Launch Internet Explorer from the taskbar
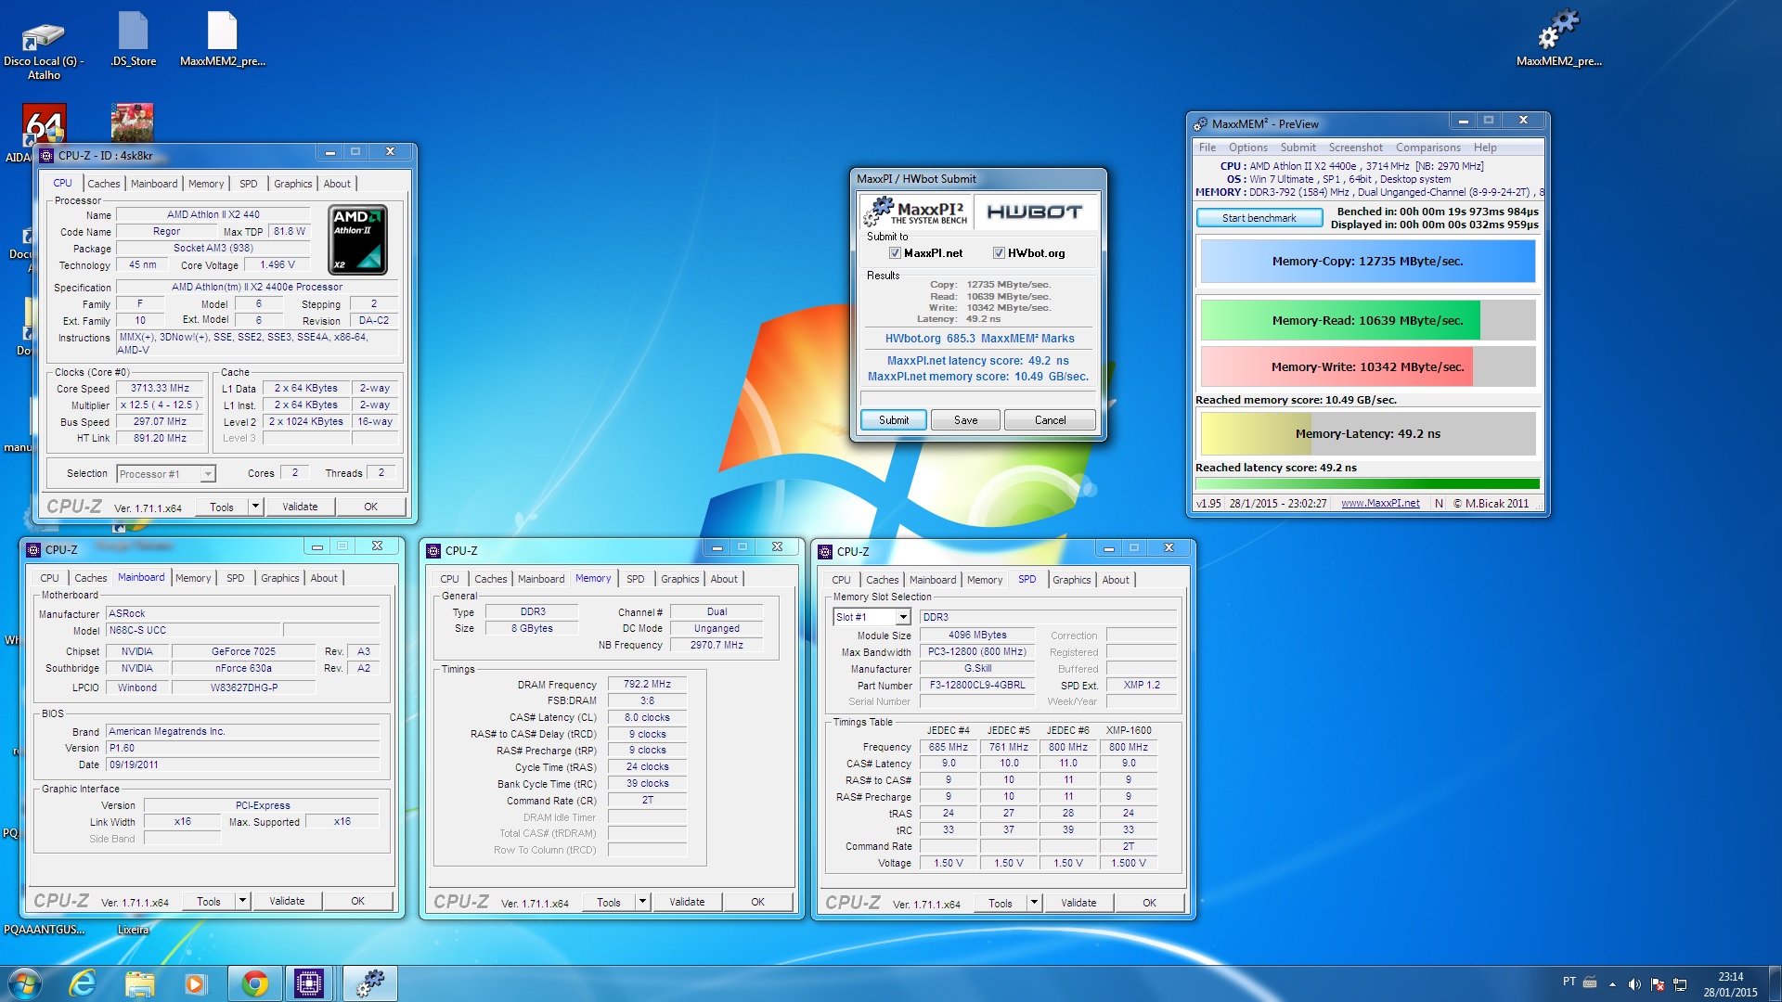Image resolution: width=1782 pixels, height=1002 pixels. [83, 983]
